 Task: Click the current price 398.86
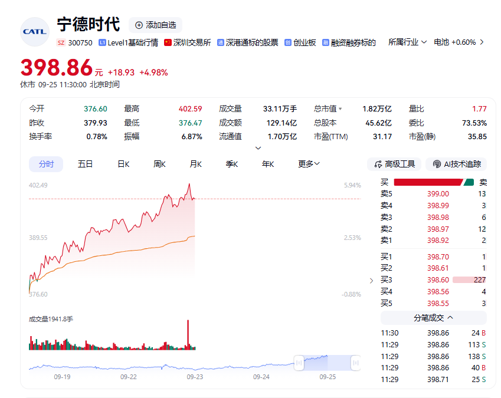coord(57,68)
